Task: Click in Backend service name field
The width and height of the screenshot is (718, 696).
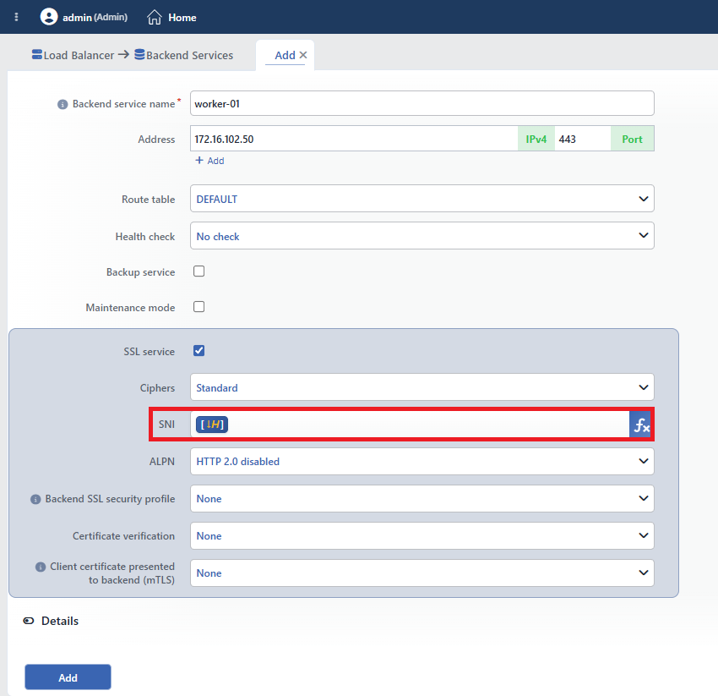Action: (422, 104)
